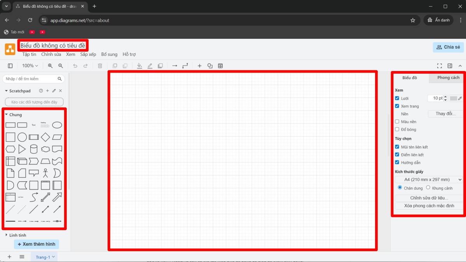Toggle the Điểm liên kết checkbox
Image resolution: width=466 pixels, height=262 pixels.
[x=397, y=155]
